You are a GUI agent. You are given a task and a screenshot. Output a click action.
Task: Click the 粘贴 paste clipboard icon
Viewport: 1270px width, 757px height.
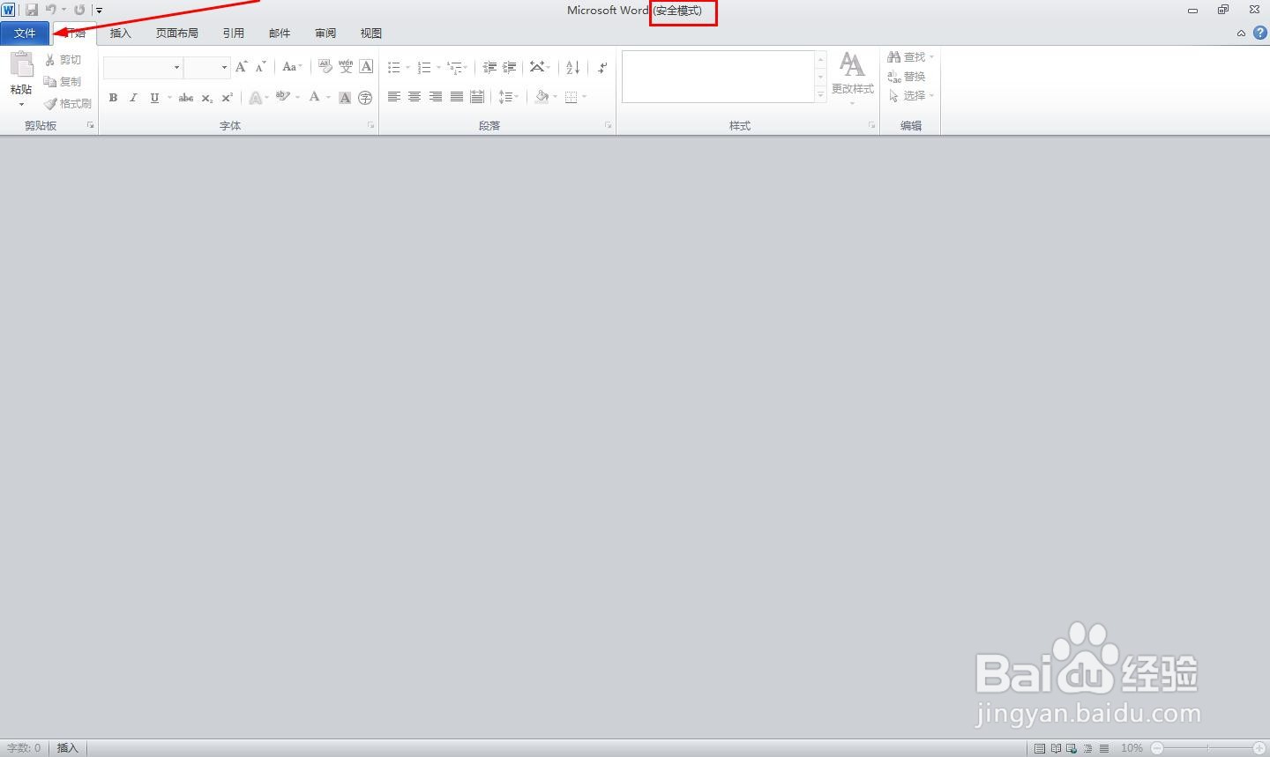click(21, 65)
